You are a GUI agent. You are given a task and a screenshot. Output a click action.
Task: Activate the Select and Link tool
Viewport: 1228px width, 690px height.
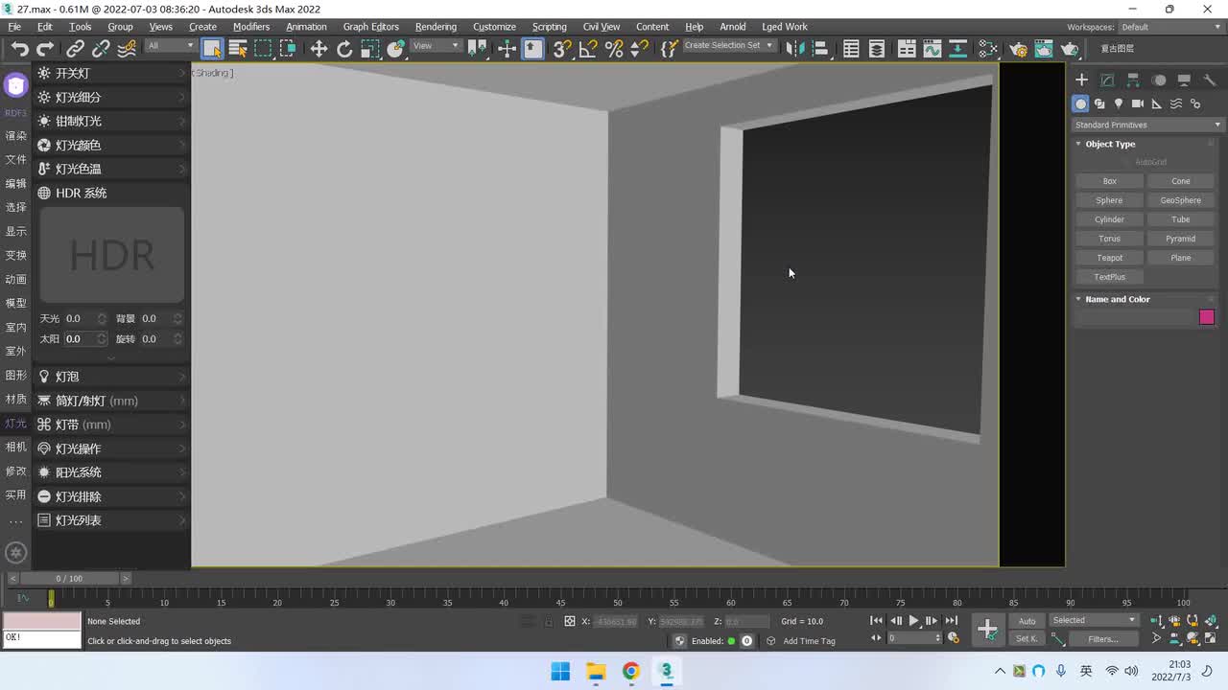pyautogui.click(x=75, y=49)
